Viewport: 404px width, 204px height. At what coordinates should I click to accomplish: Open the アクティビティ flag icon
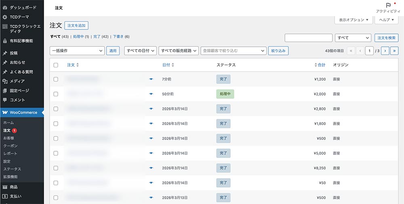pos(388,6)
